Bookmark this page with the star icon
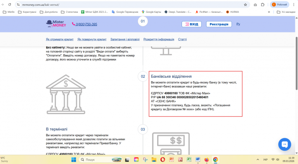 245,5
